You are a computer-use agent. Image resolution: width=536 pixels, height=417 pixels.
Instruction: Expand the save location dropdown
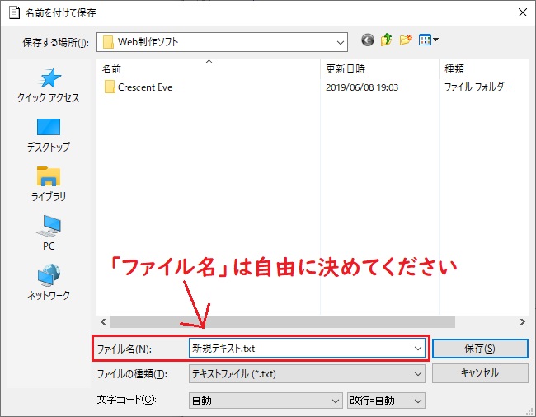click(341, 40)
